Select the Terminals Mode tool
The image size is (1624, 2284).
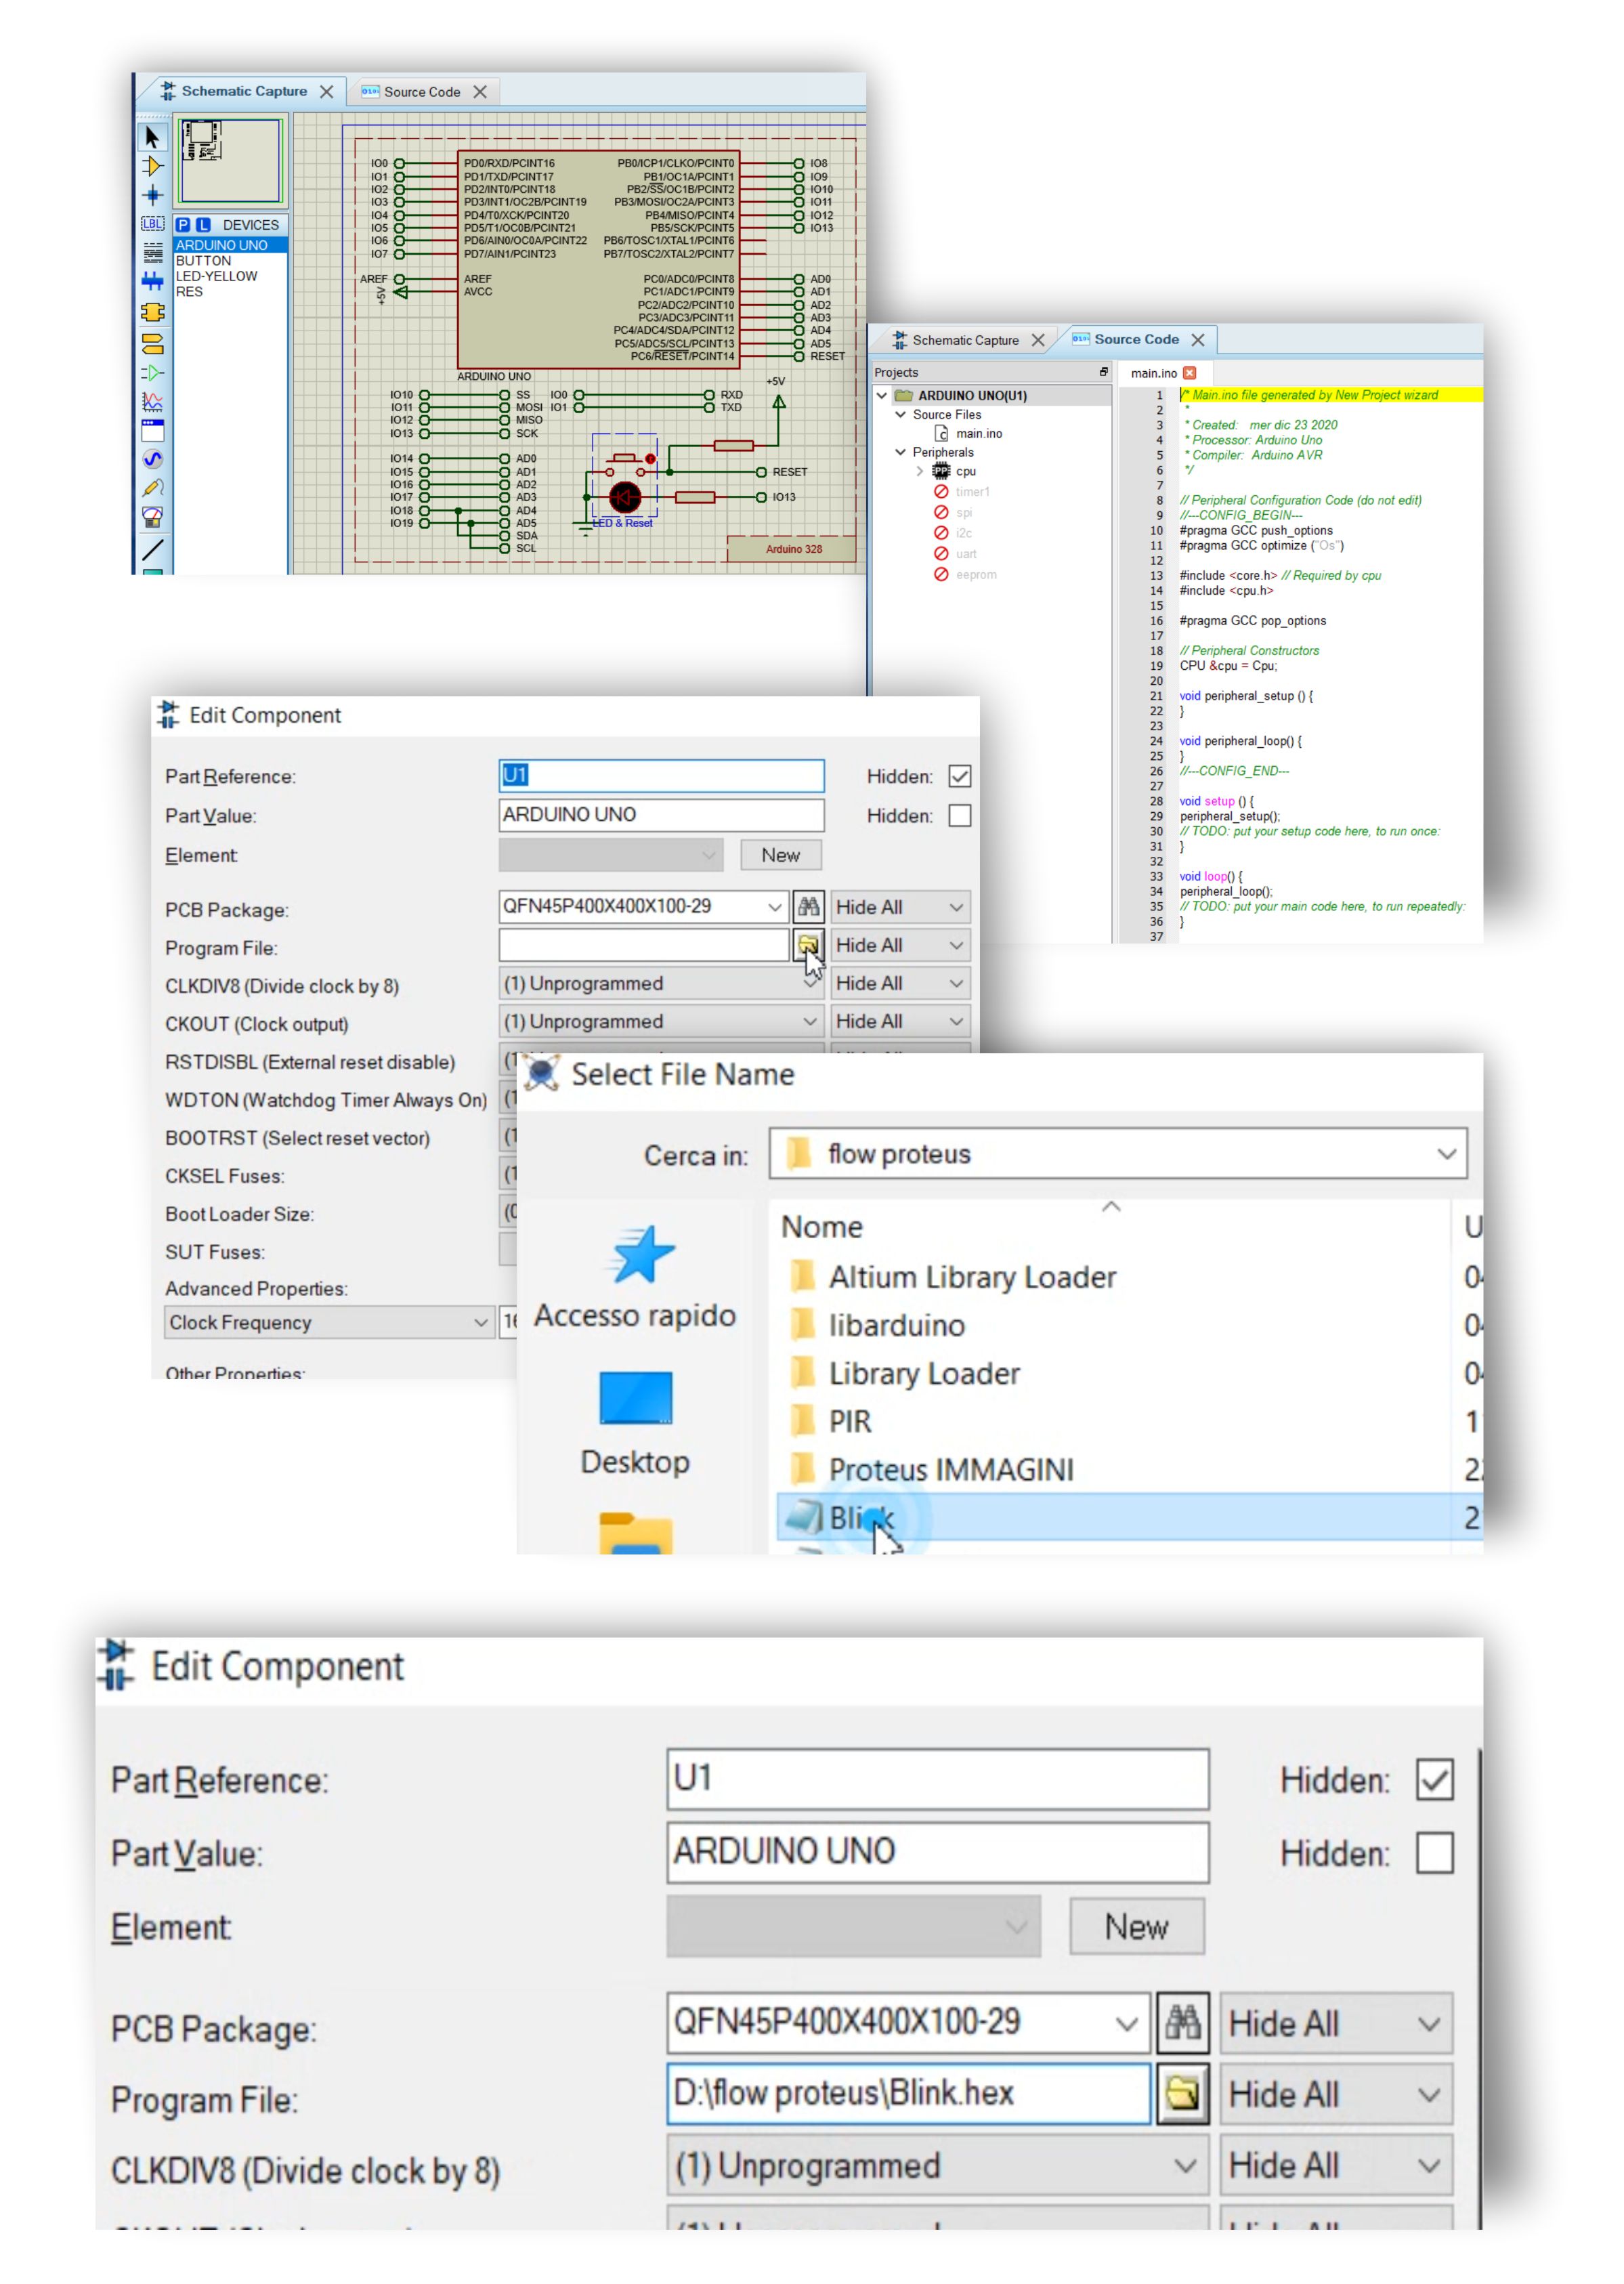(152, 343)
